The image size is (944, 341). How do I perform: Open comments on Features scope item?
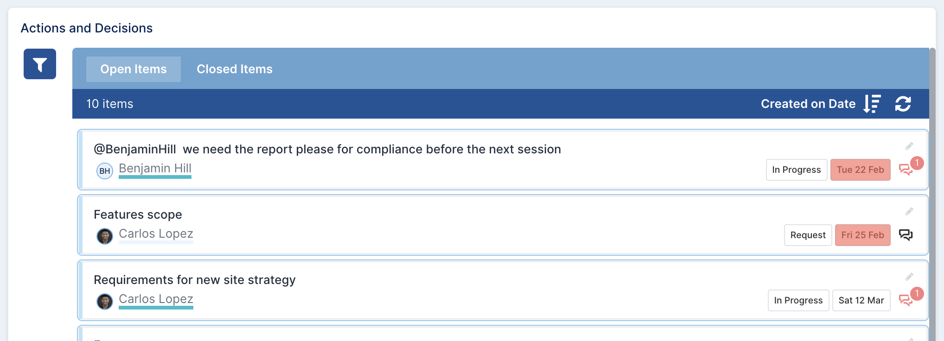pos(906,235)
